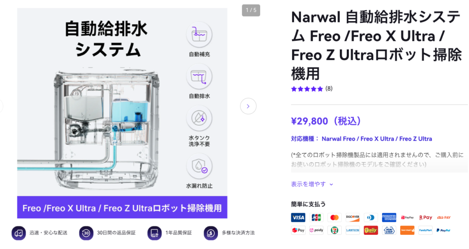
Task: Click the FamilyMart payment icon
Action: 425,230
